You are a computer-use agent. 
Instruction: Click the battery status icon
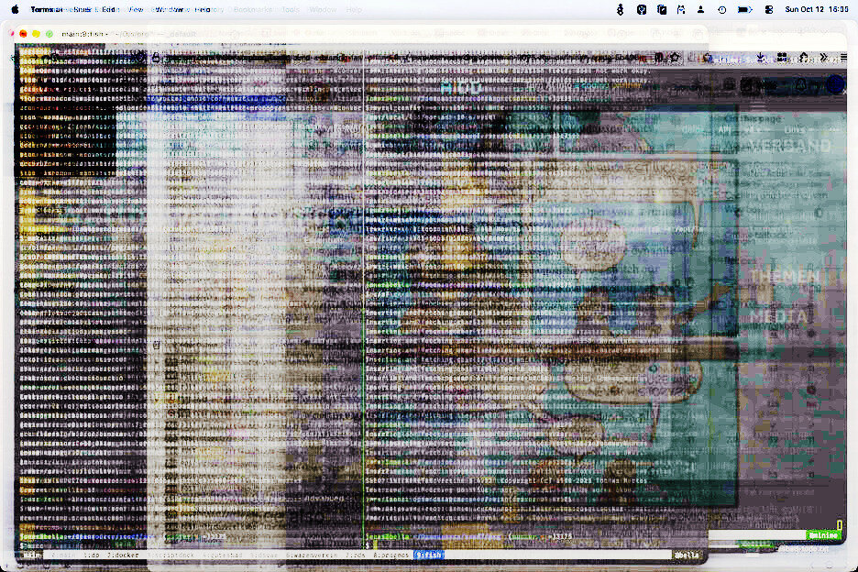pyautogui.click(x=744, y=9)
